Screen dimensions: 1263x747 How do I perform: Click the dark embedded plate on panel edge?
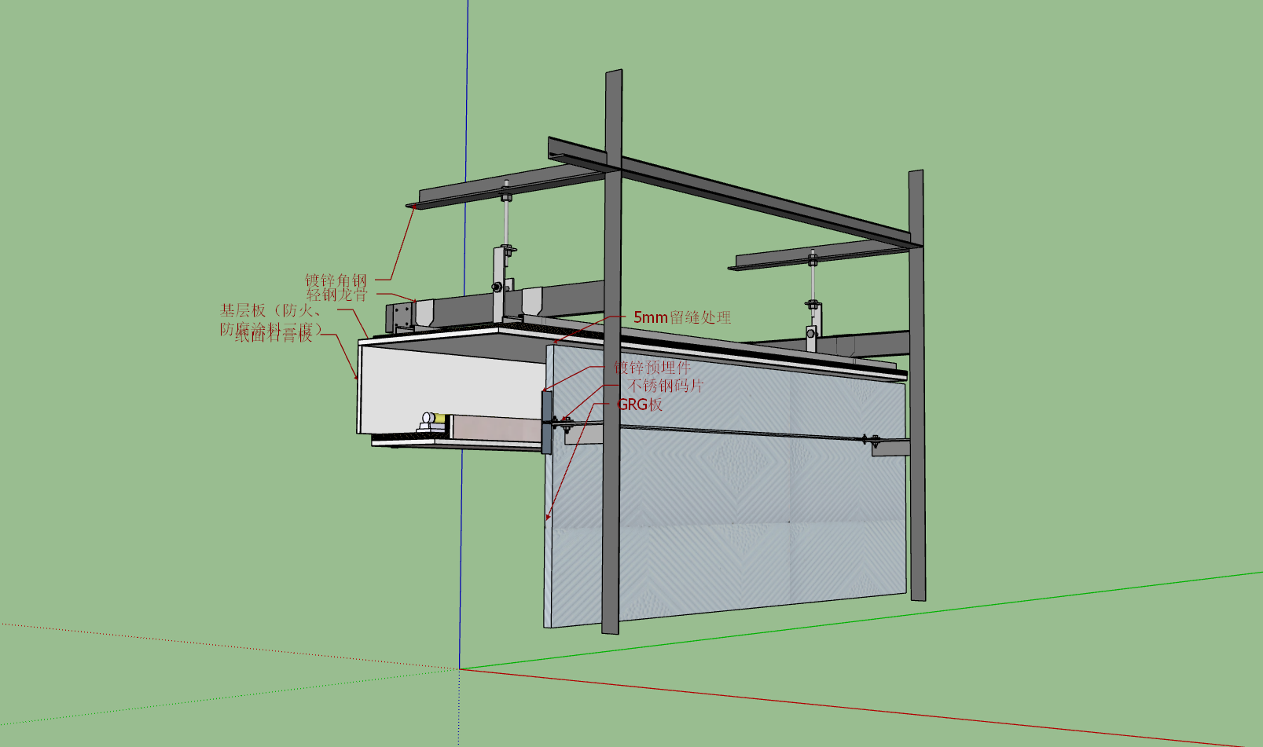click(x=547, y=422)
